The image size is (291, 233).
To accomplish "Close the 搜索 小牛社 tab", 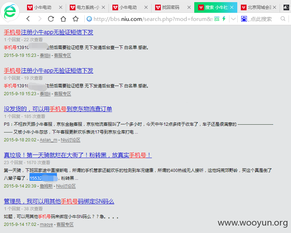I will click(x=232, y=7).
